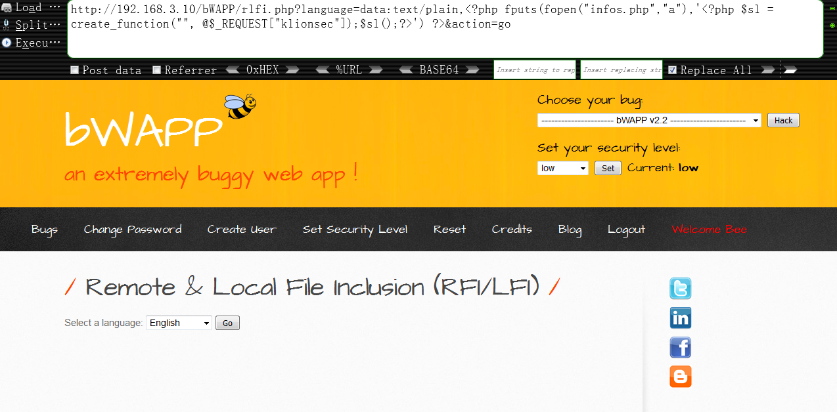The width and height of the screenshot is (837, 412).
Task: Click the %URL encoding label
Action: (x=349, y=70)
